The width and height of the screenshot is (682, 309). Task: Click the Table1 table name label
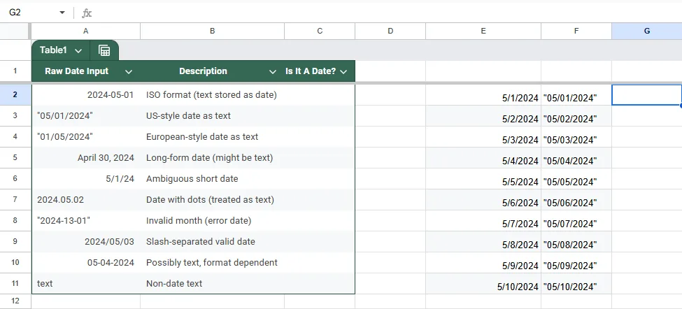[x=53, y=50]
